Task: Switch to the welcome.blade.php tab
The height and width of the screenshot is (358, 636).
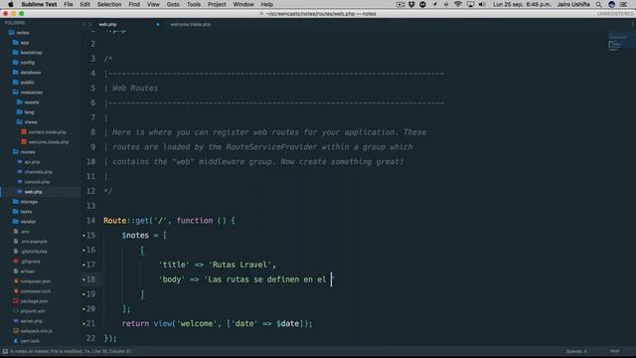Action: click(x=190, y=24)
